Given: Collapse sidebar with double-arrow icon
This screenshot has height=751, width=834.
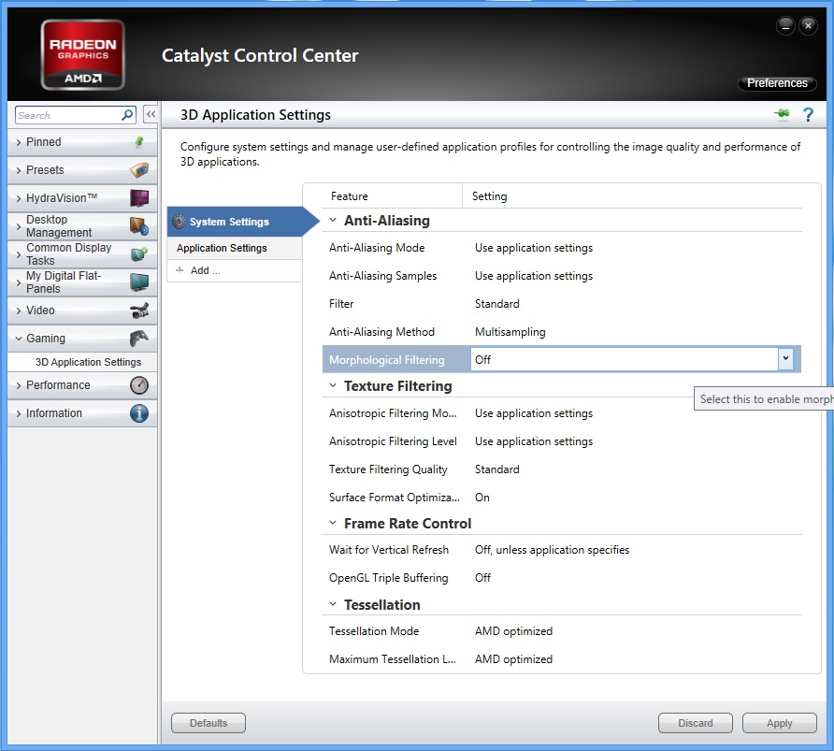Looking at the screenshot, I should (x=151, y=114).
